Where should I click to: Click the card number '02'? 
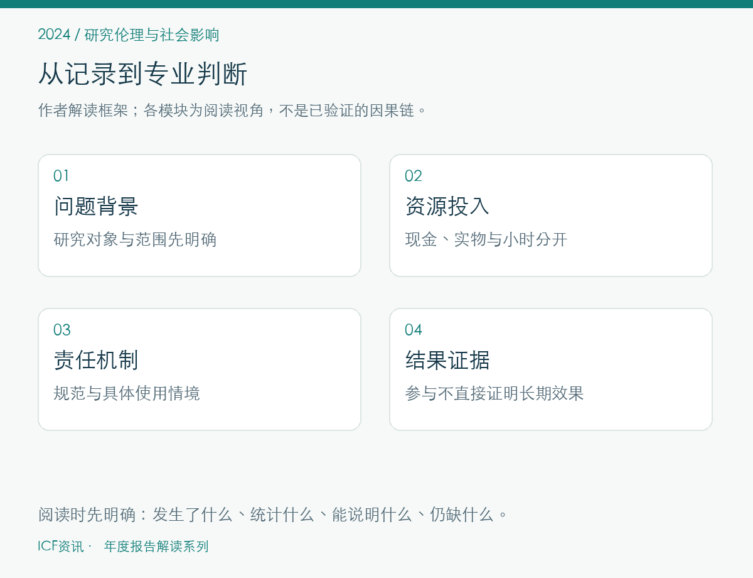click(x=414, y=176)
